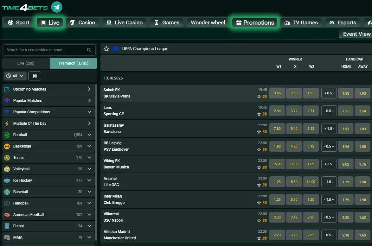This screenshot has height=246, width=372.
Task: Expand the Ice Hockey category chevron
Action: [89, 180]
